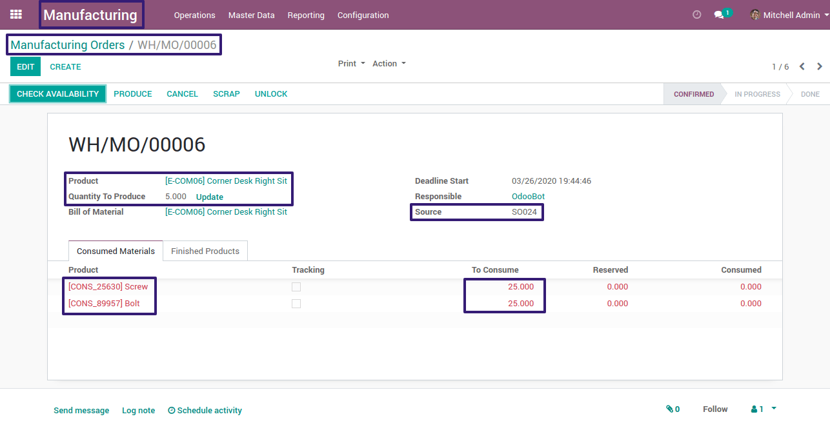Click the Deadline Start date value
This screenshot has height=421, width=830.
[x=551, y=181]
